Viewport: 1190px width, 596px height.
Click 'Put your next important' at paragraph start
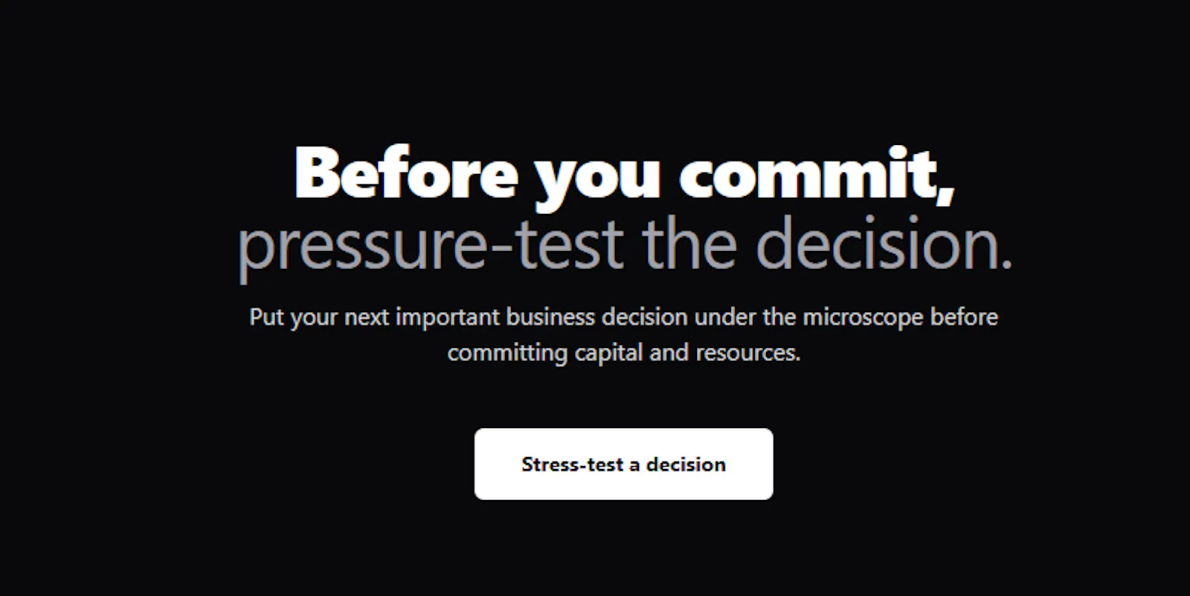click(x=375, y=318)
